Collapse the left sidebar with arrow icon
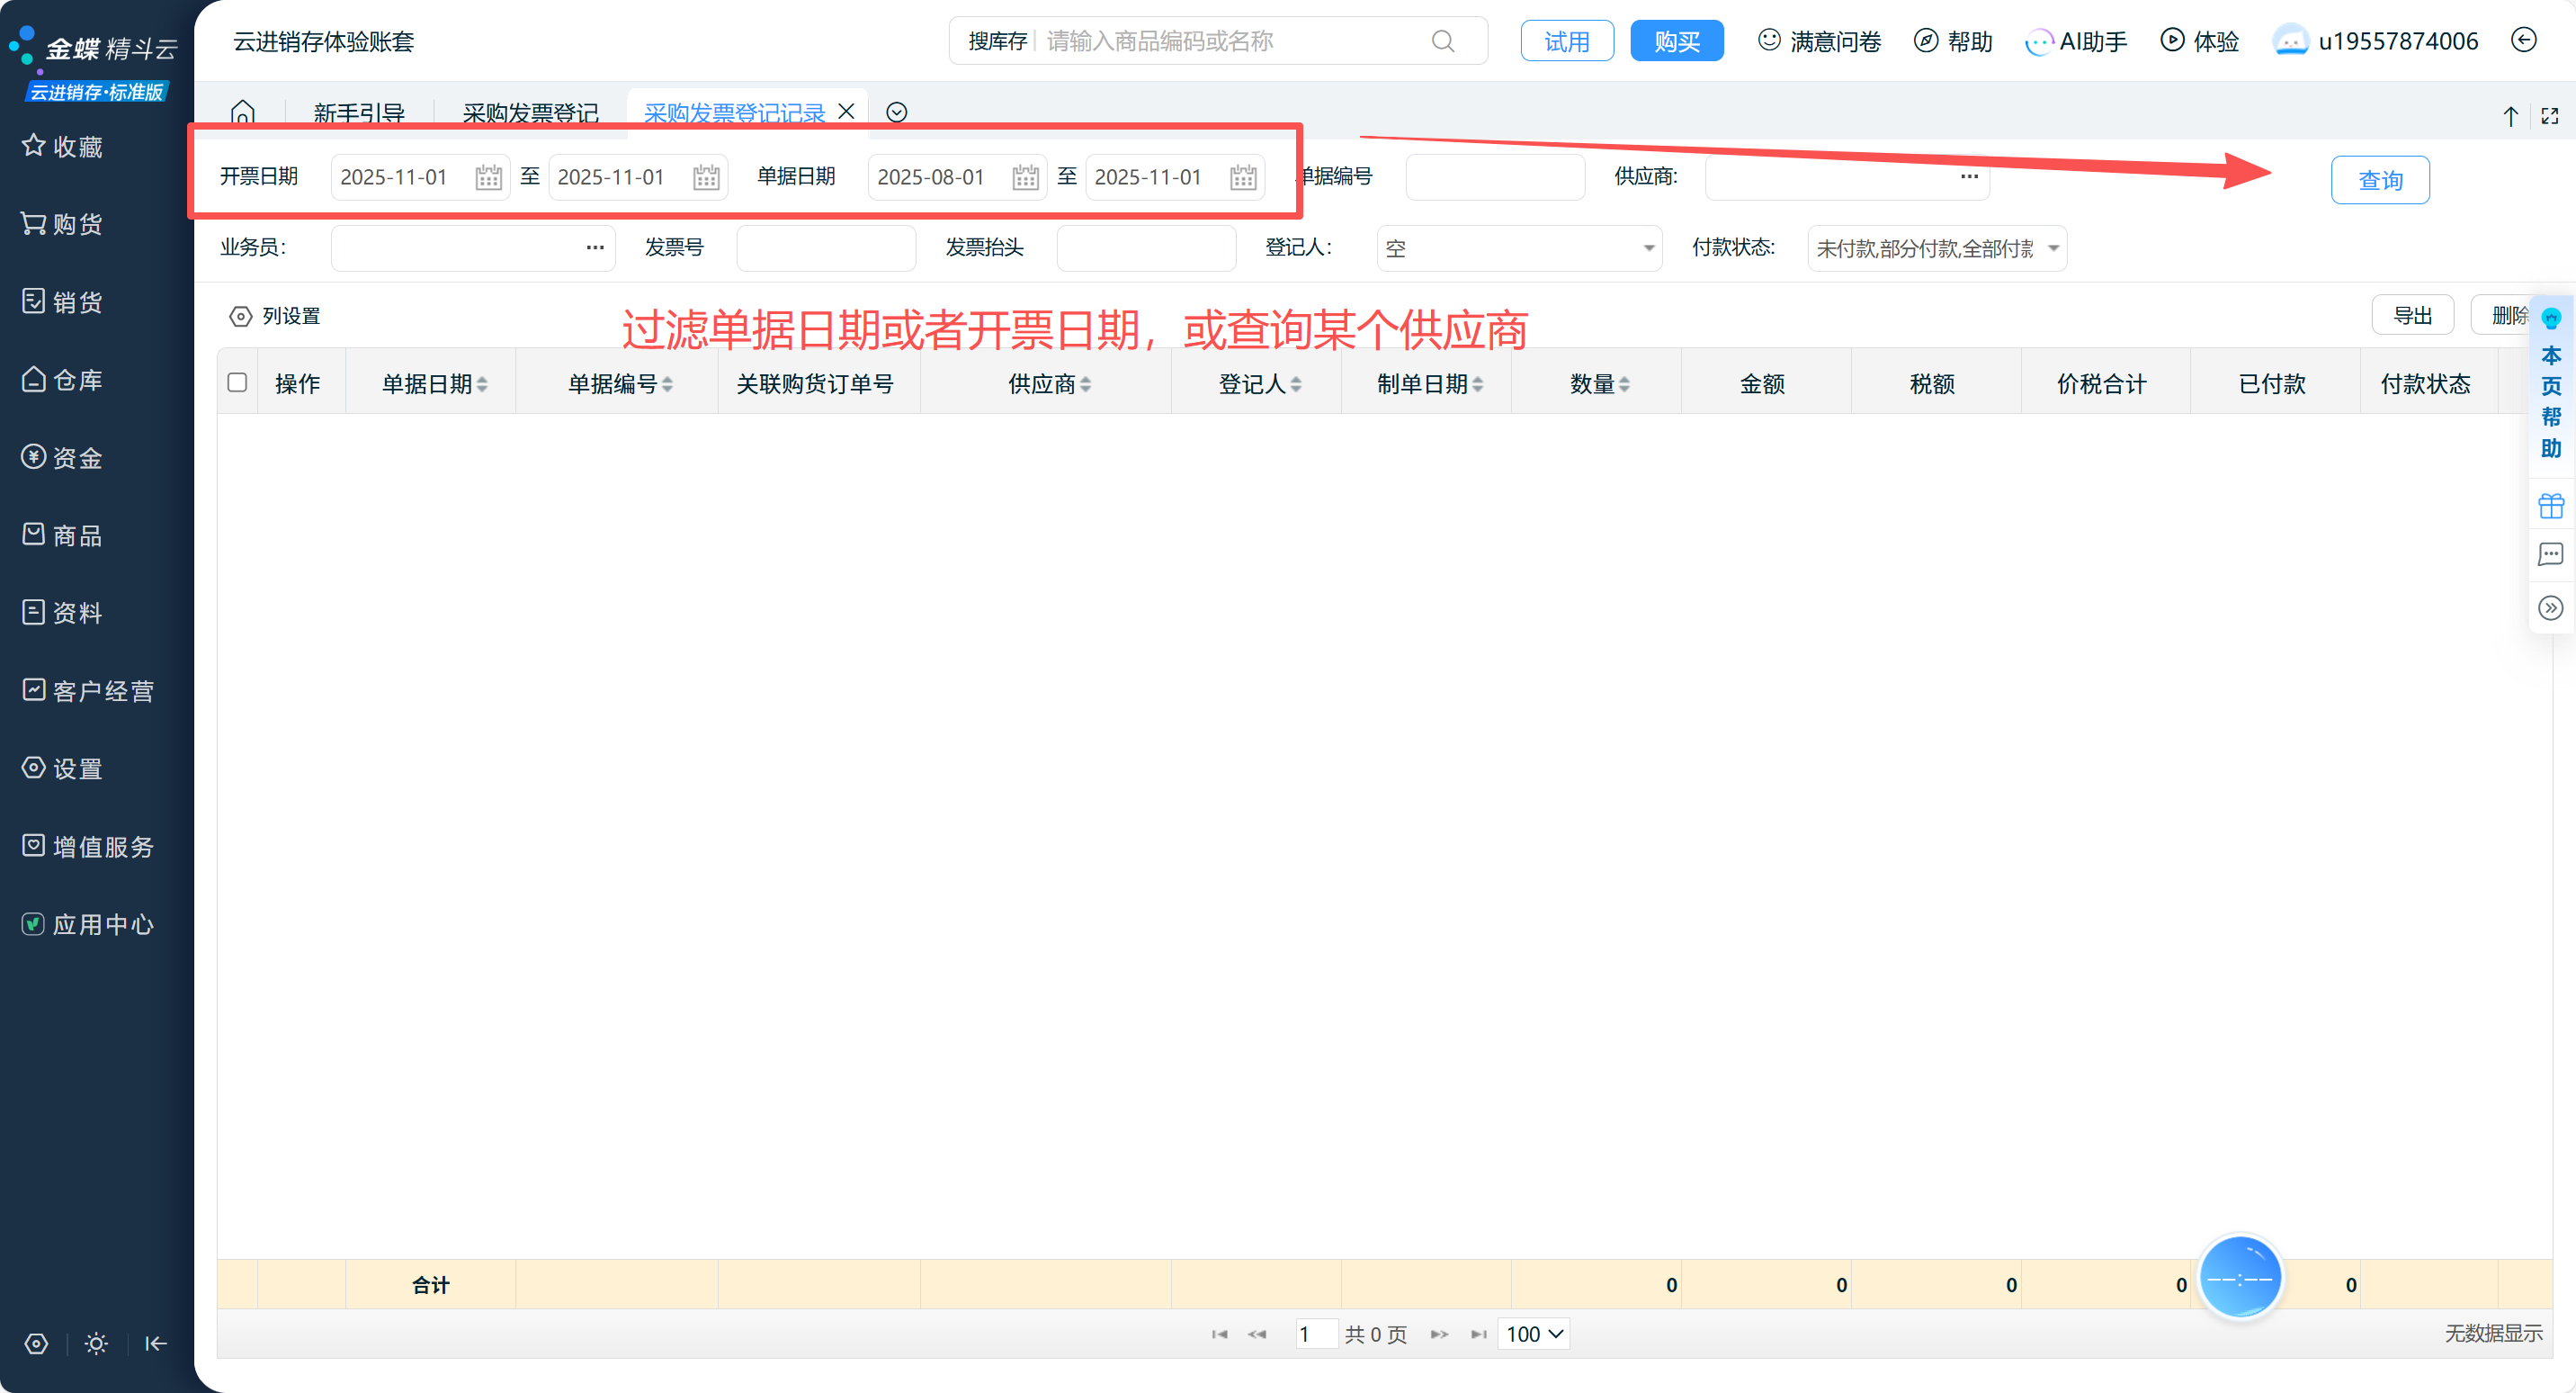 [x=155, y=1343]
